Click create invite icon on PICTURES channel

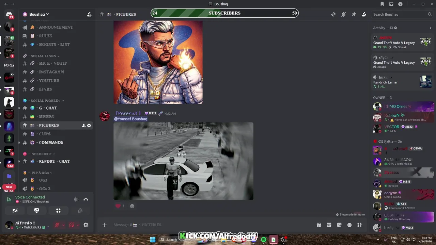coord(83,126)
